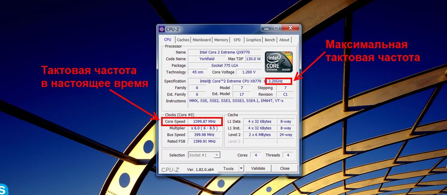This screenshot has width=447, height=195.
Task: Click the Threads value 4
Action: 288,155
